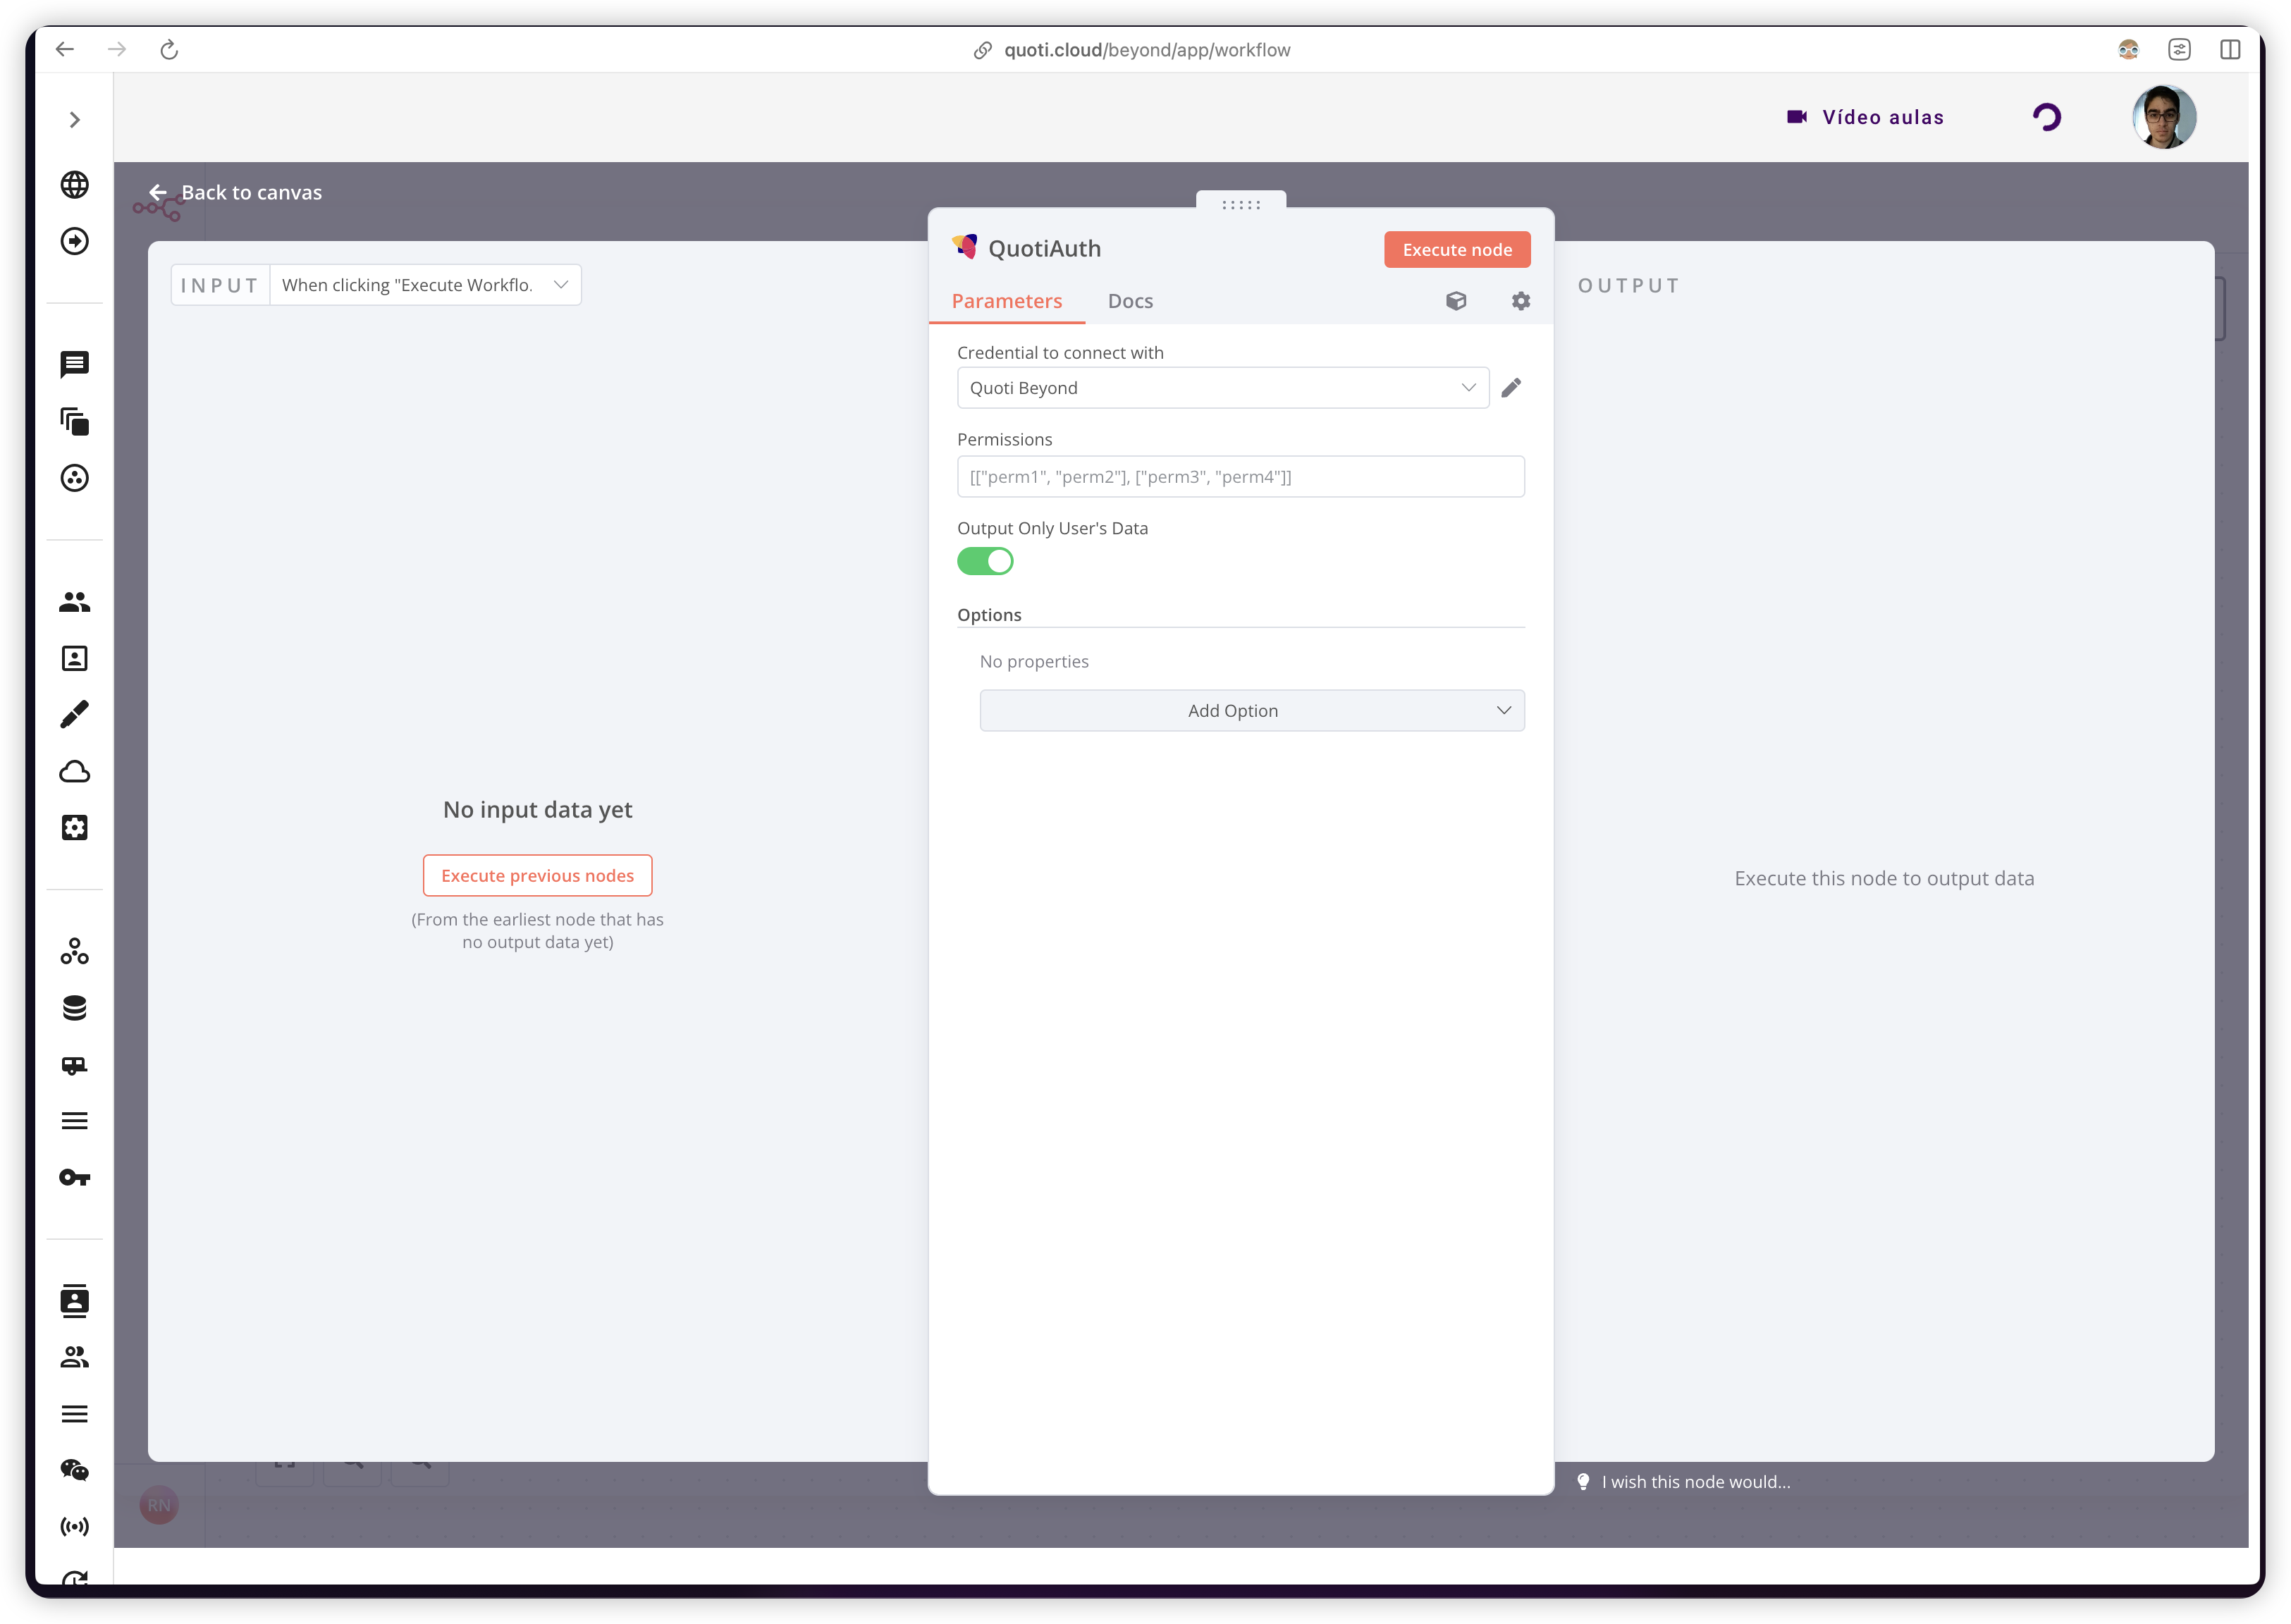Open the node settings gear icon
The image size is (2291, 1624).
(x=1520, y=301)
